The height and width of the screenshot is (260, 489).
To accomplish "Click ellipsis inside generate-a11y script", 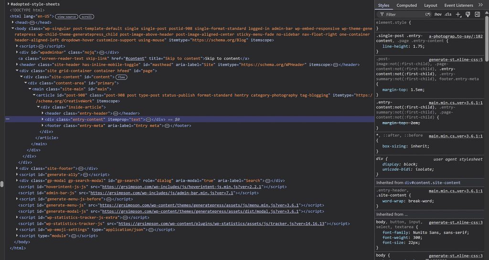I will (85, 175).
